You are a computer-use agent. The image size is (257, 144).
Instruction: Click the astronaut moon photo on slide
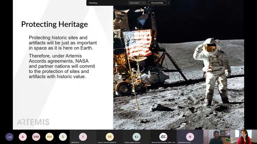[179, 68]
